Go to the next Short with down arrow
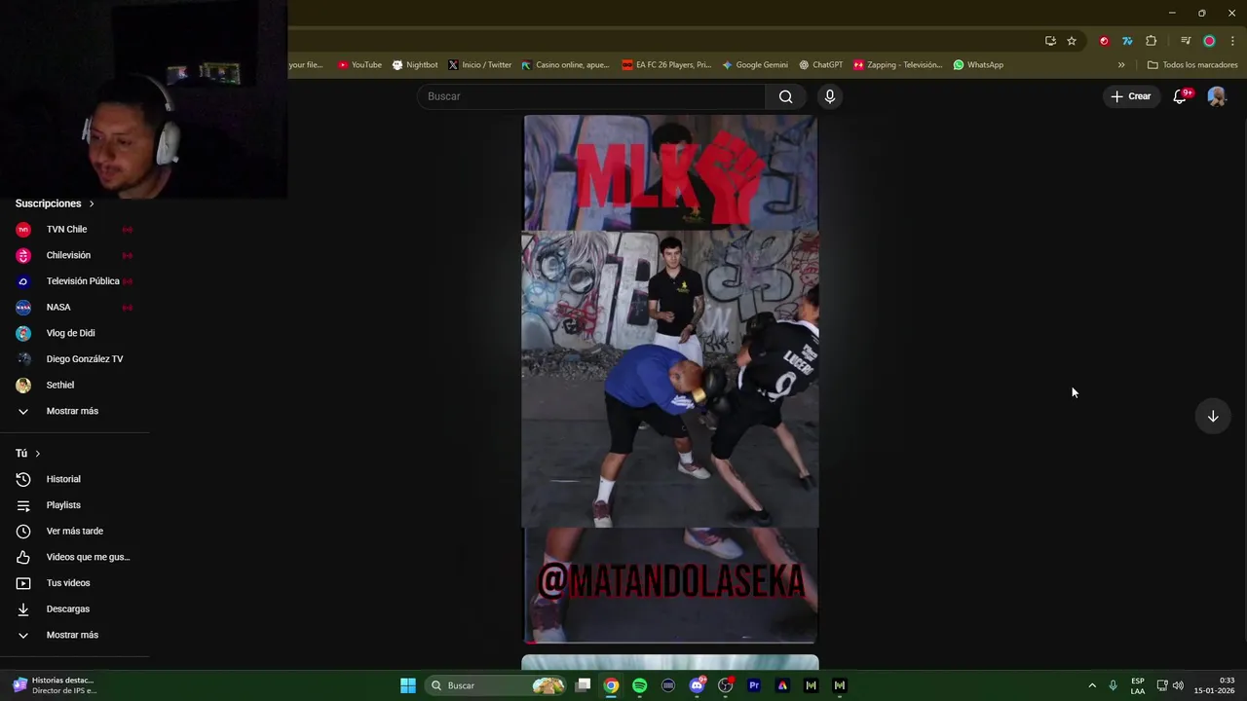The width and height of the screenshot is (1247, 701). (x=1213, y=416)
